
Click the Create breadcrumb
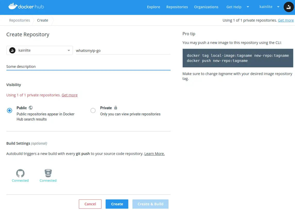point(43,20)
